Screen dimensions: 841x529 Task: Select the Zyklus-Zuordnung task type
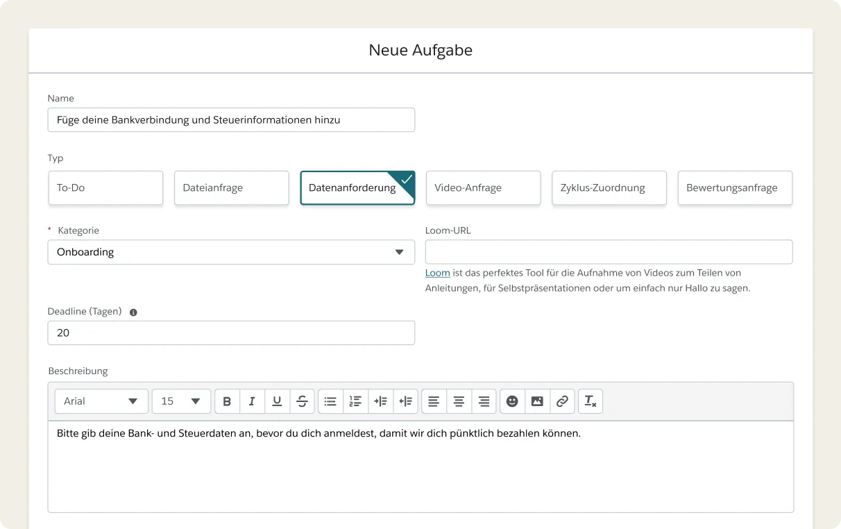point(609,188)
